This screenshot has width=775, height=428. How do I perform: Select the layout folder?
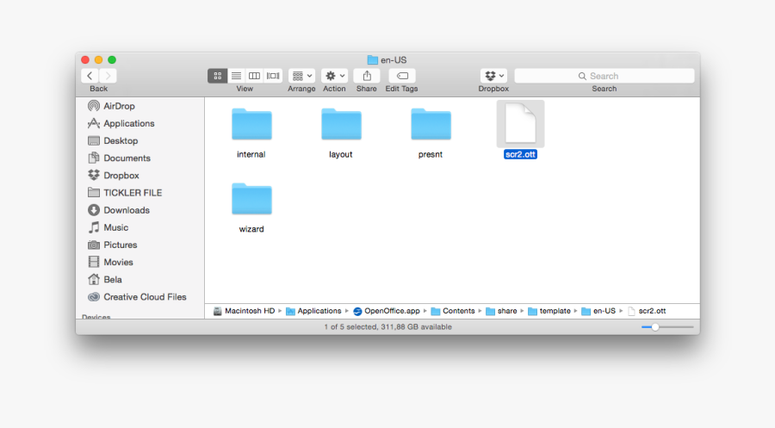pyautogui.click(x=341, y=124)
